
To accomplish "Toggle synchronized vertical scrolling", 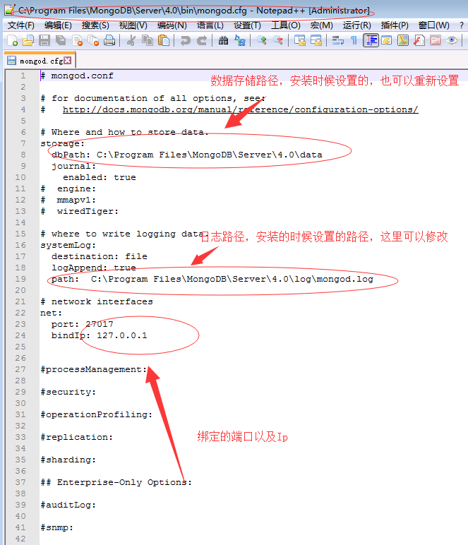I will [299, 41].
